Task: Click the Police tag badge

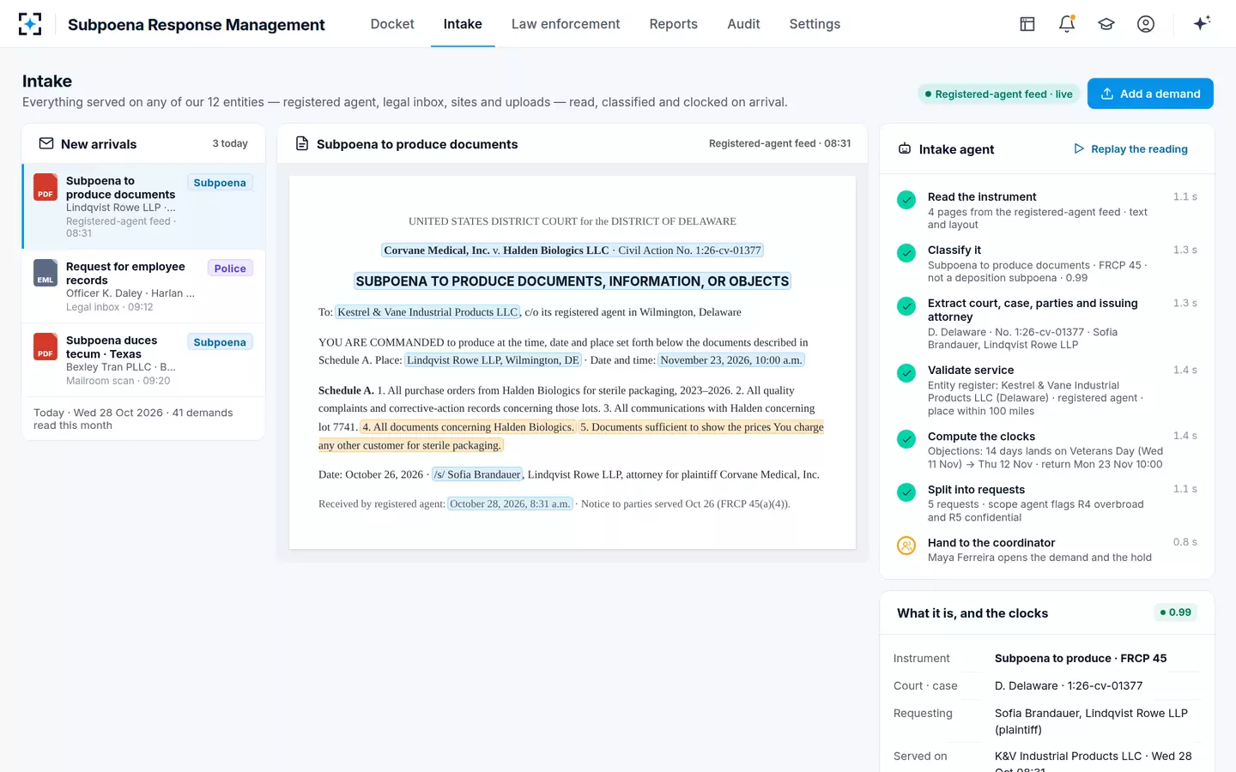Action: coord(230,268)
